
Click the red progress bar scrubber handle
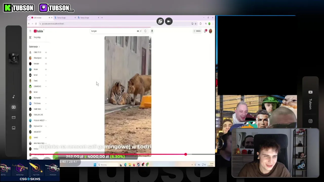186,154
